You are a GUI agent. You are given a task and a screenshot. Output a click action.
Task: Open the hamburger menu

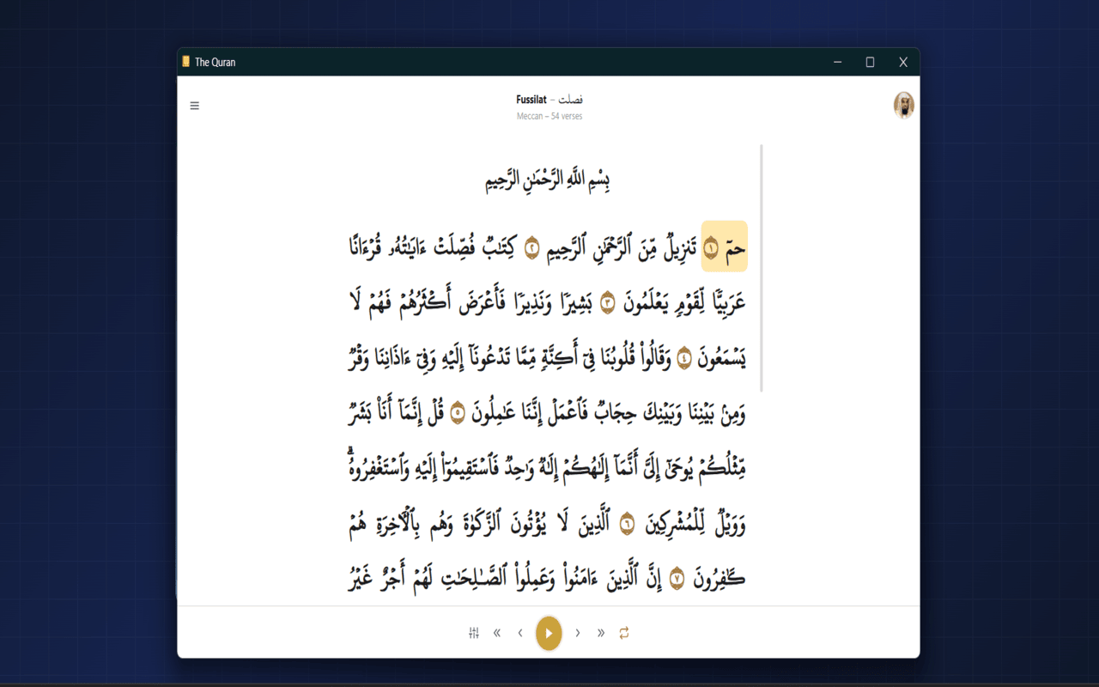(195, 106)
